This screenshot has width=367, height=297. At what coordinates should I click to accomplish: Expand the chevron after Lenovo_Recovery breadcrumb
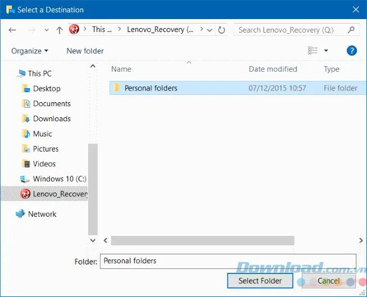(201, 29)
